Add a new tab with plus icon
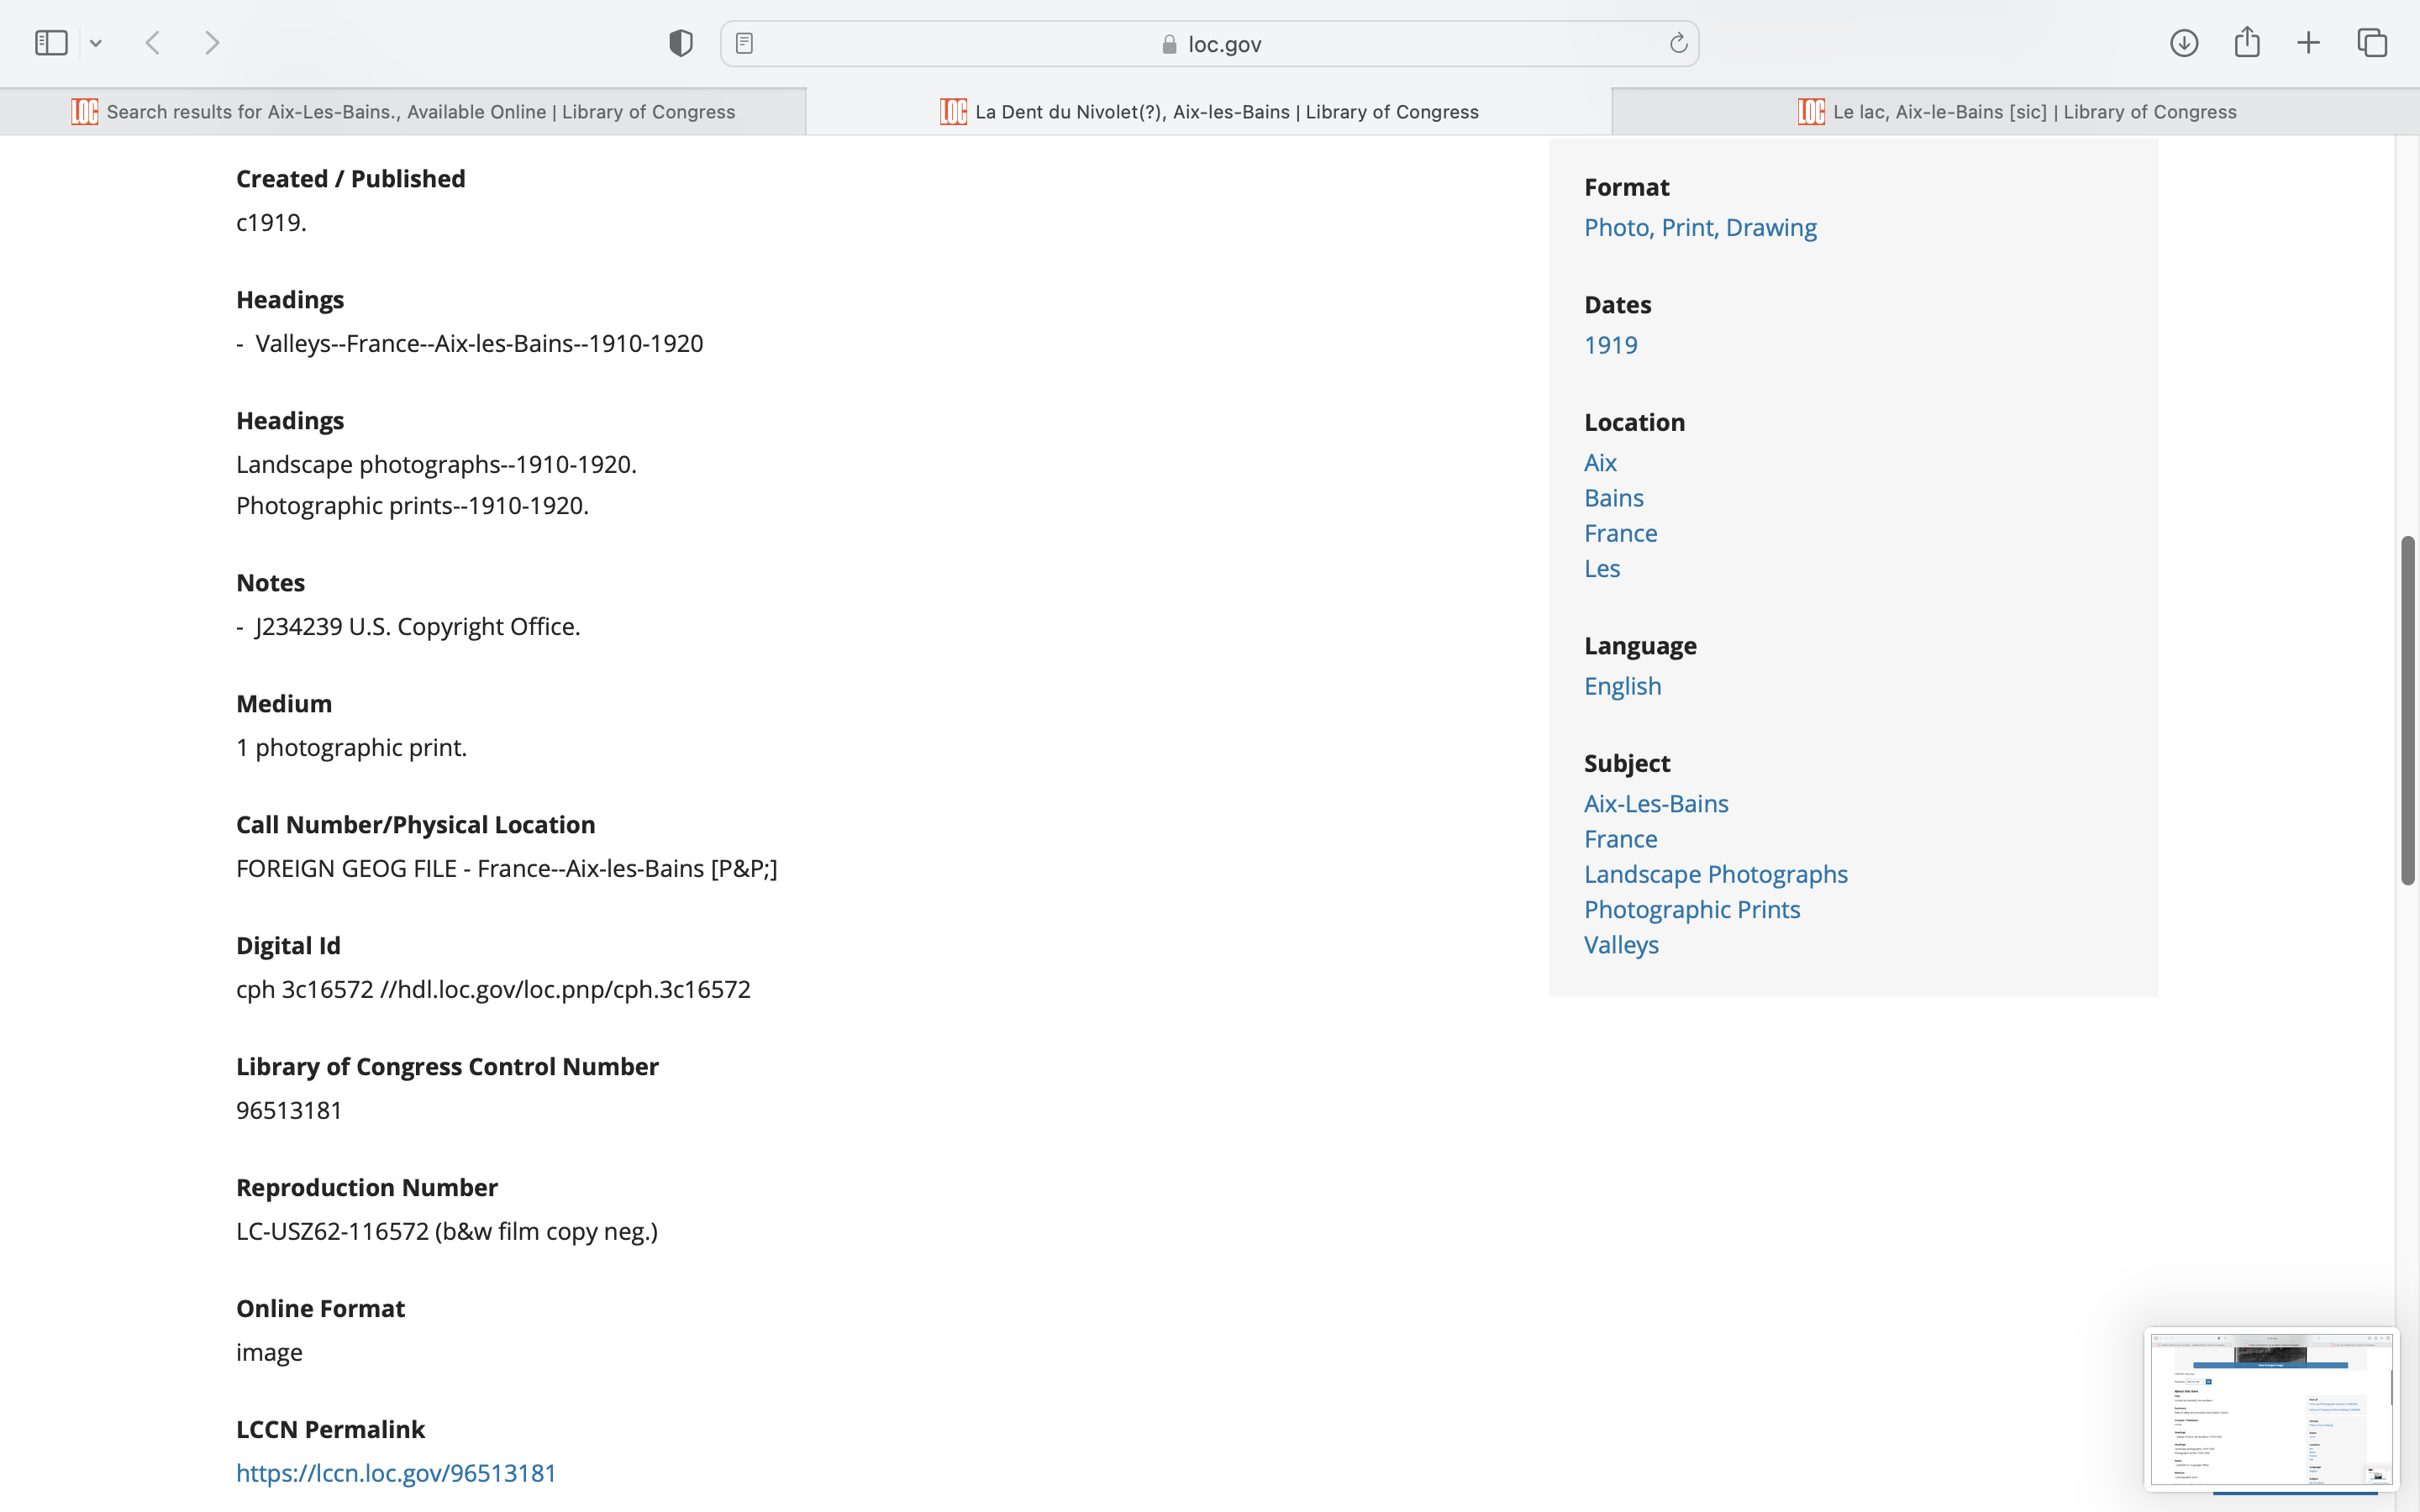This screenshot has height=1512, width=2420. tap(2308, 43)
